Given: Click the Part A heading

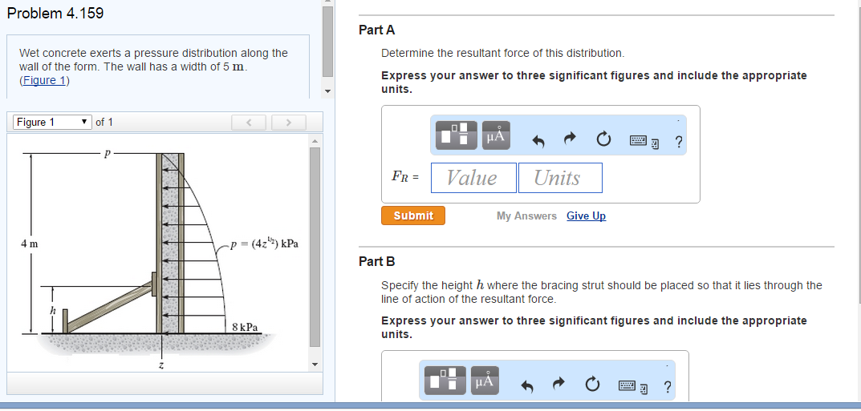Looking at the screenshot, I should click(376, 30).
